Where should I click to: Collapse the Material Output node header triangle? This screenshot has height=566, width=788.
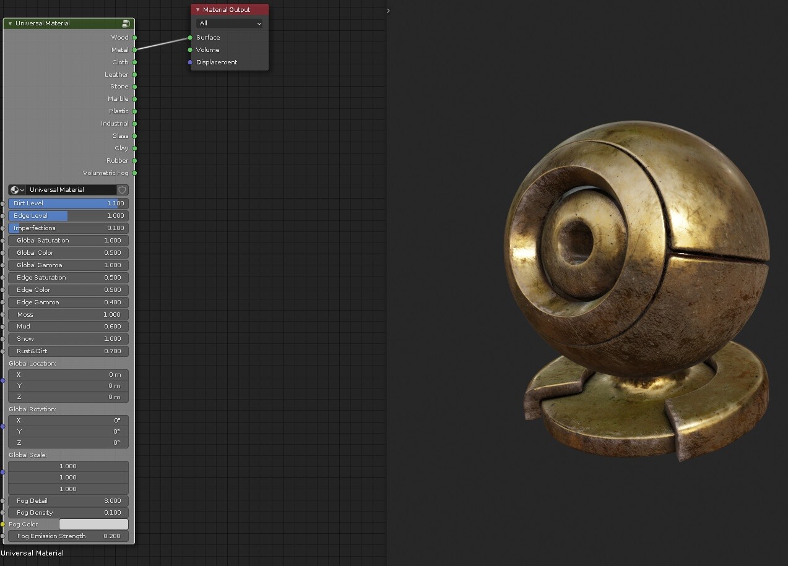[x=196, y=9]
